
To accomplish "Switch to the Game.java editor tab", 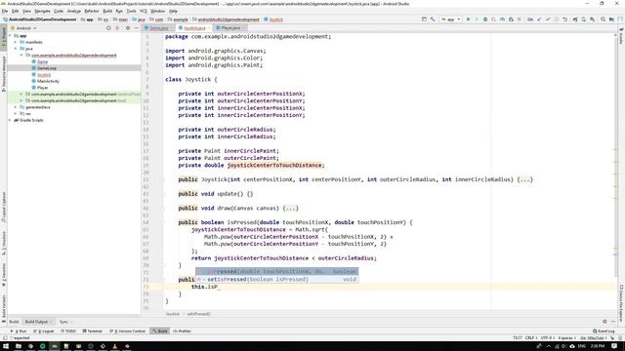I will coord(158,28).
